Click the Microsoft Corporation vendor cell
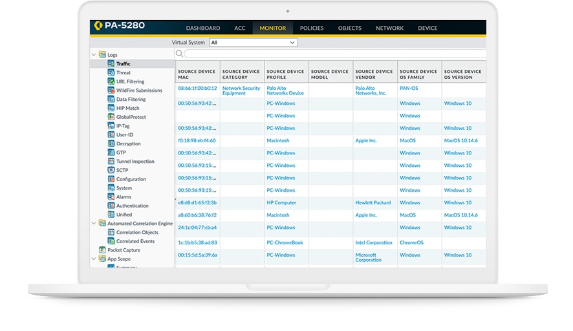 (x=369, y=257)
